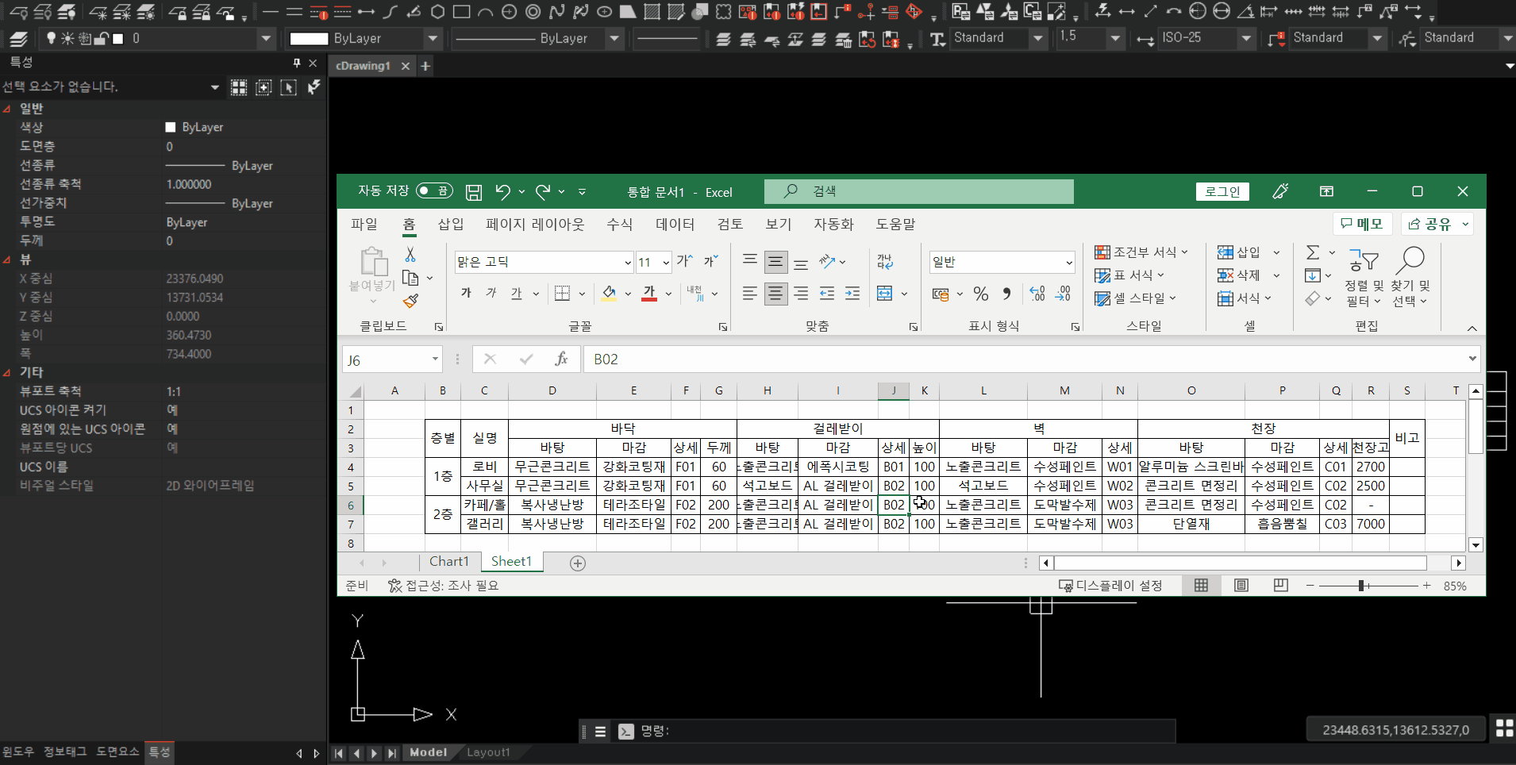This screenshot has height=765, width=1516.
Task: Open the font size dropdown showing 11
Action: pyautogui.click(x=666, y=263)
